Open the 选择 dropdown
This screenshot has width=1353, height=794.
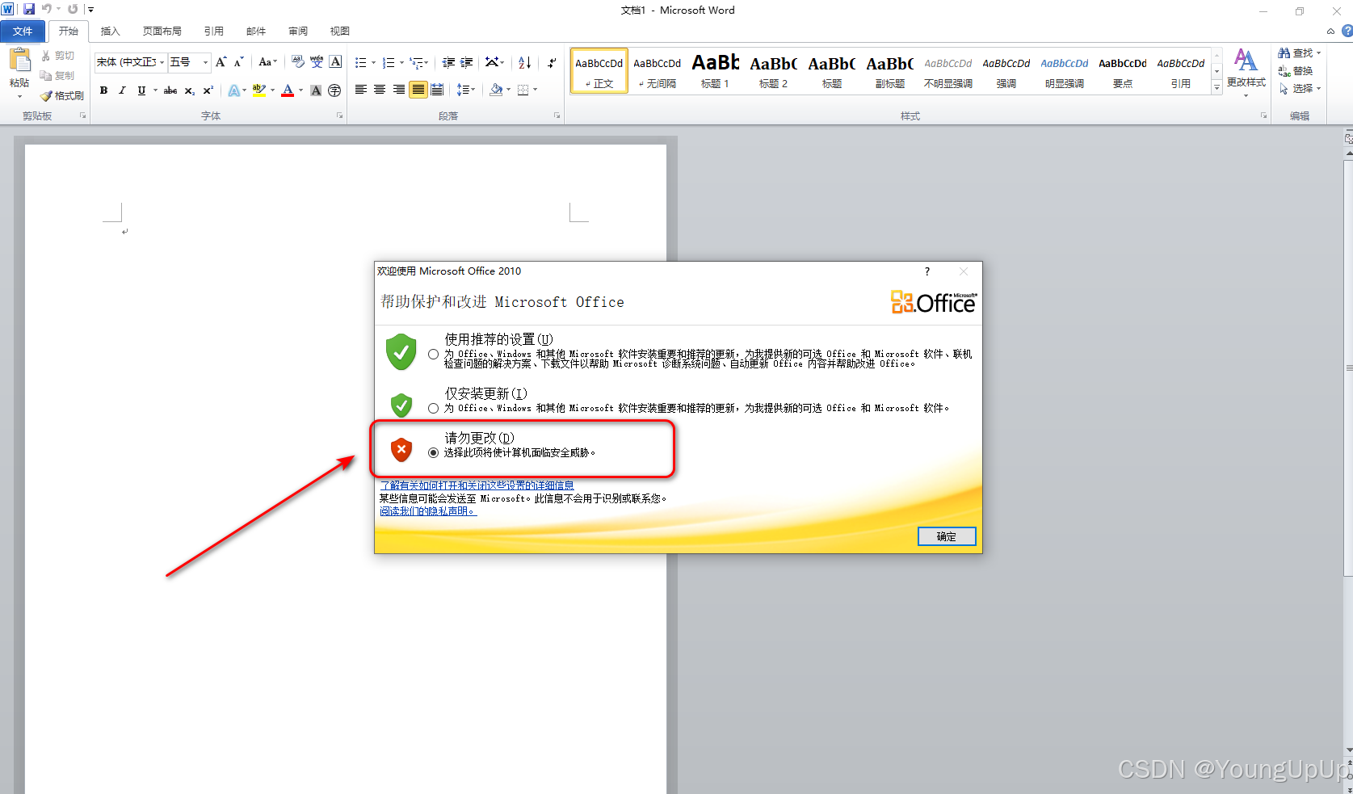(x=1300, y=89)
